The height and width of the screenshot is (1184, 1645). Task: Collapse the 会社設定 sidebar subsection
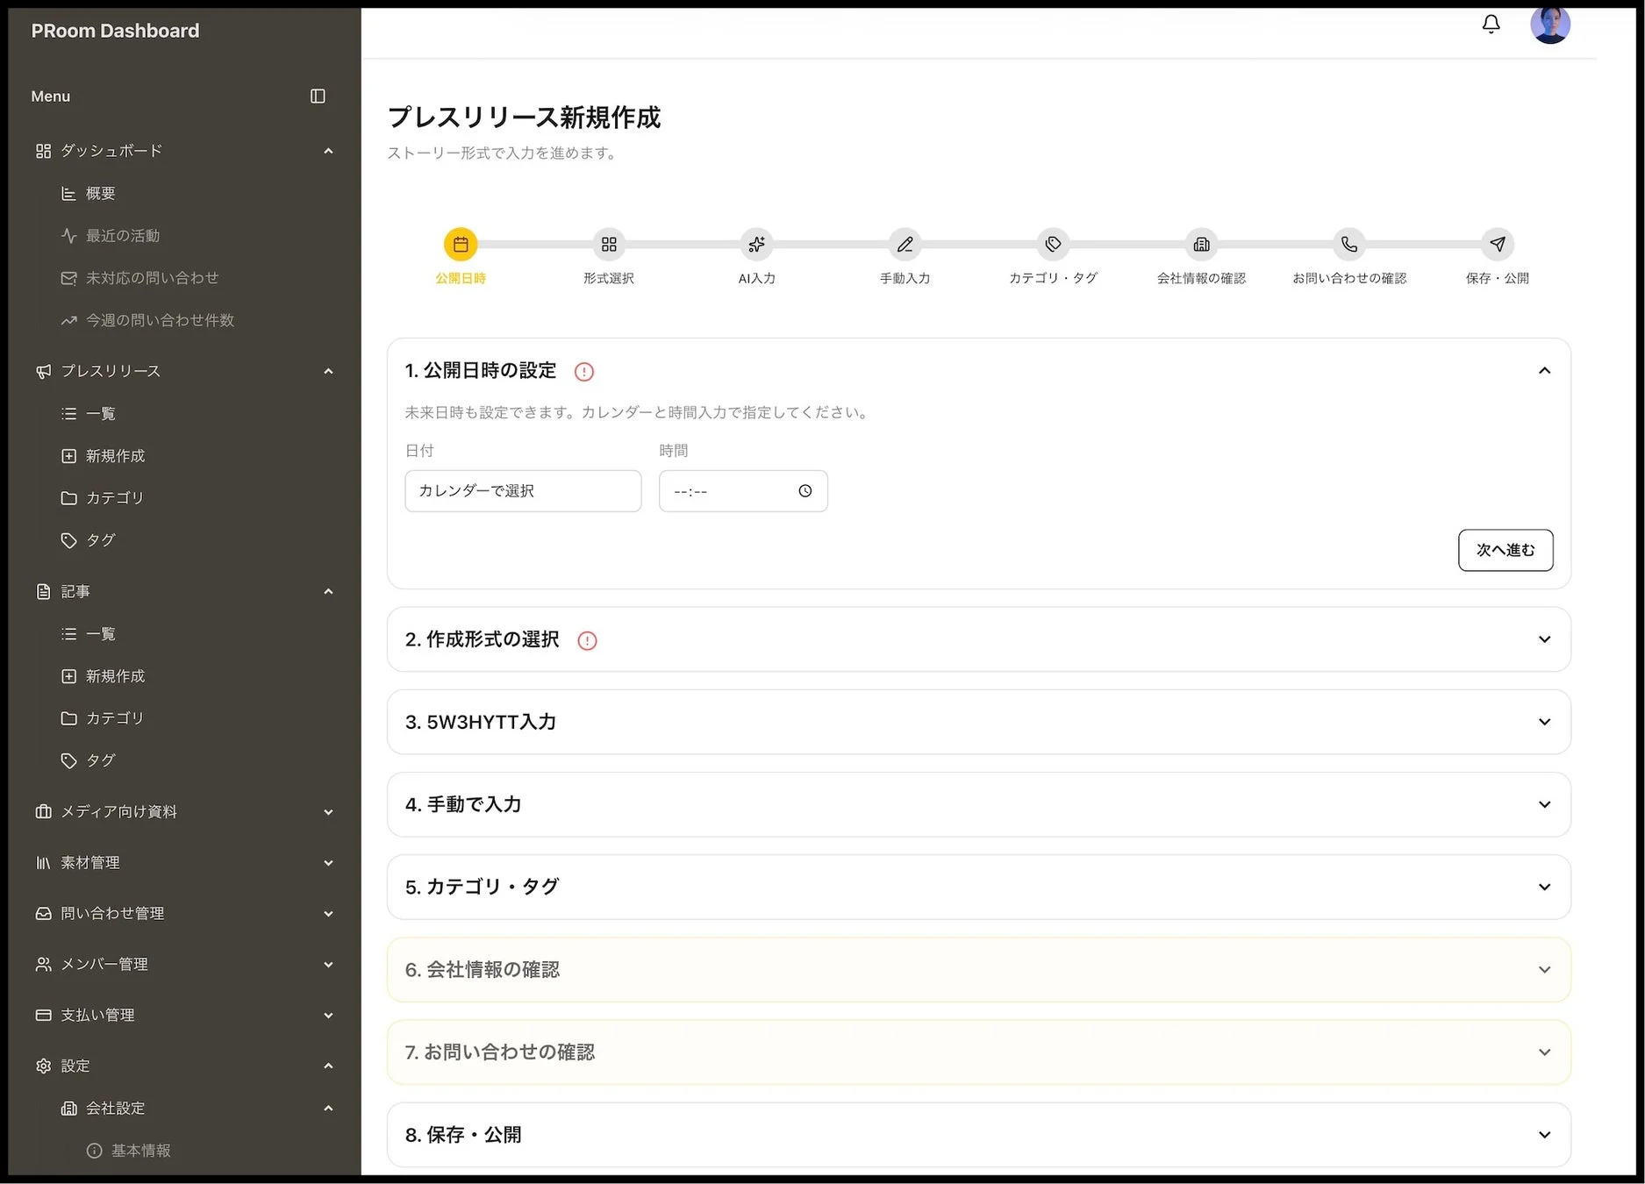pyautogui.click(x=328, y=1109)
